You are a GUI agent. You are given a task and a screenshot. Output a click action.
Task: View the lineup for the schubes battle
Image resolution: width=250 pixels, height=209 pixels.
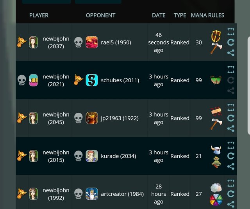[x=231, y=69]
